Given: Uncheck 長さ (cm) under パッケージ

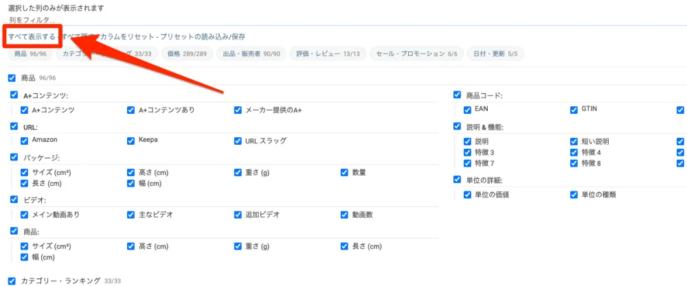Looking at the screenshot, I should pos(24,183).
